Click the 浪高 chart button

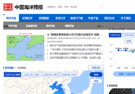(128, 41)
